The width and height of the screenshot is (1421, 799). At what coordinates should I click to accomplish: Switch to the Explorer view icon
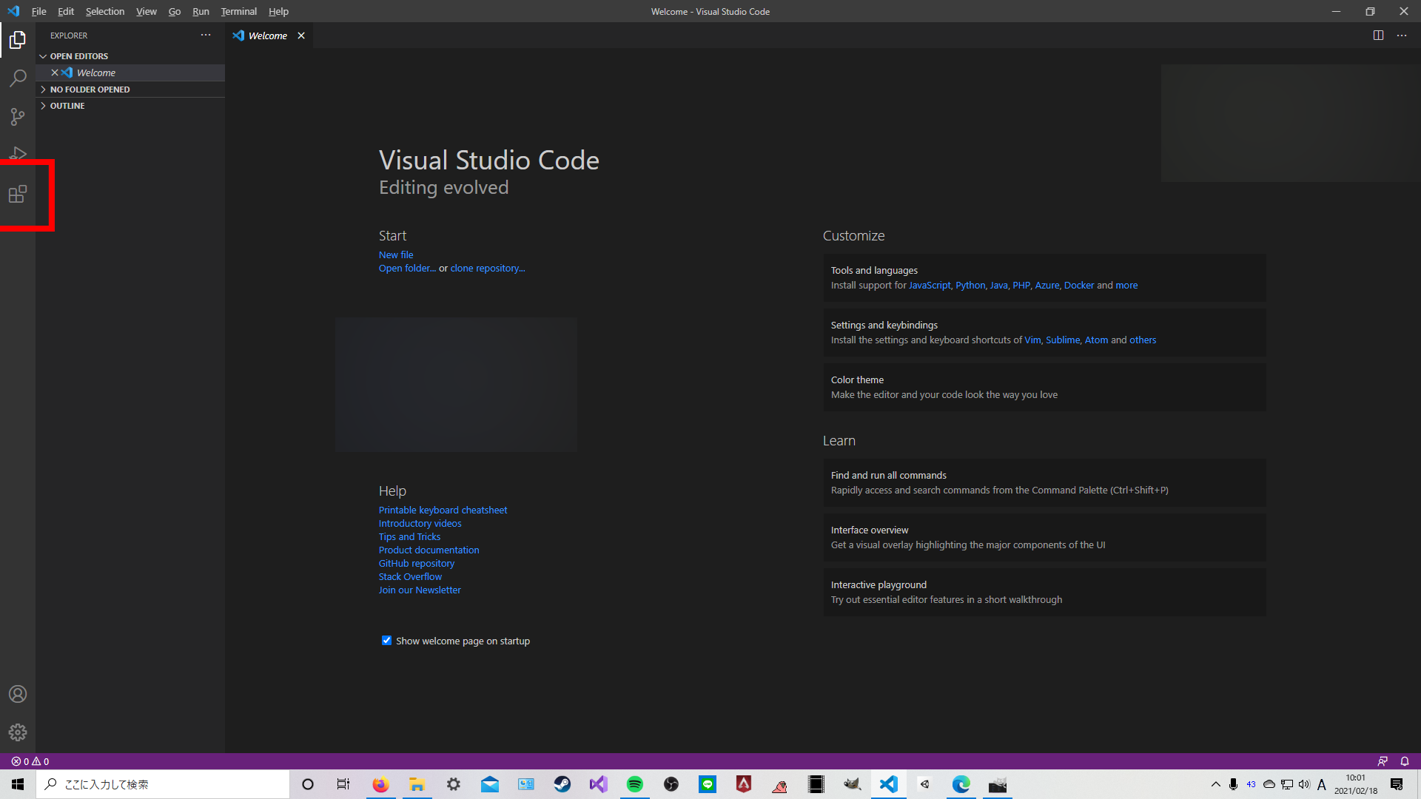tap(17, 41)
